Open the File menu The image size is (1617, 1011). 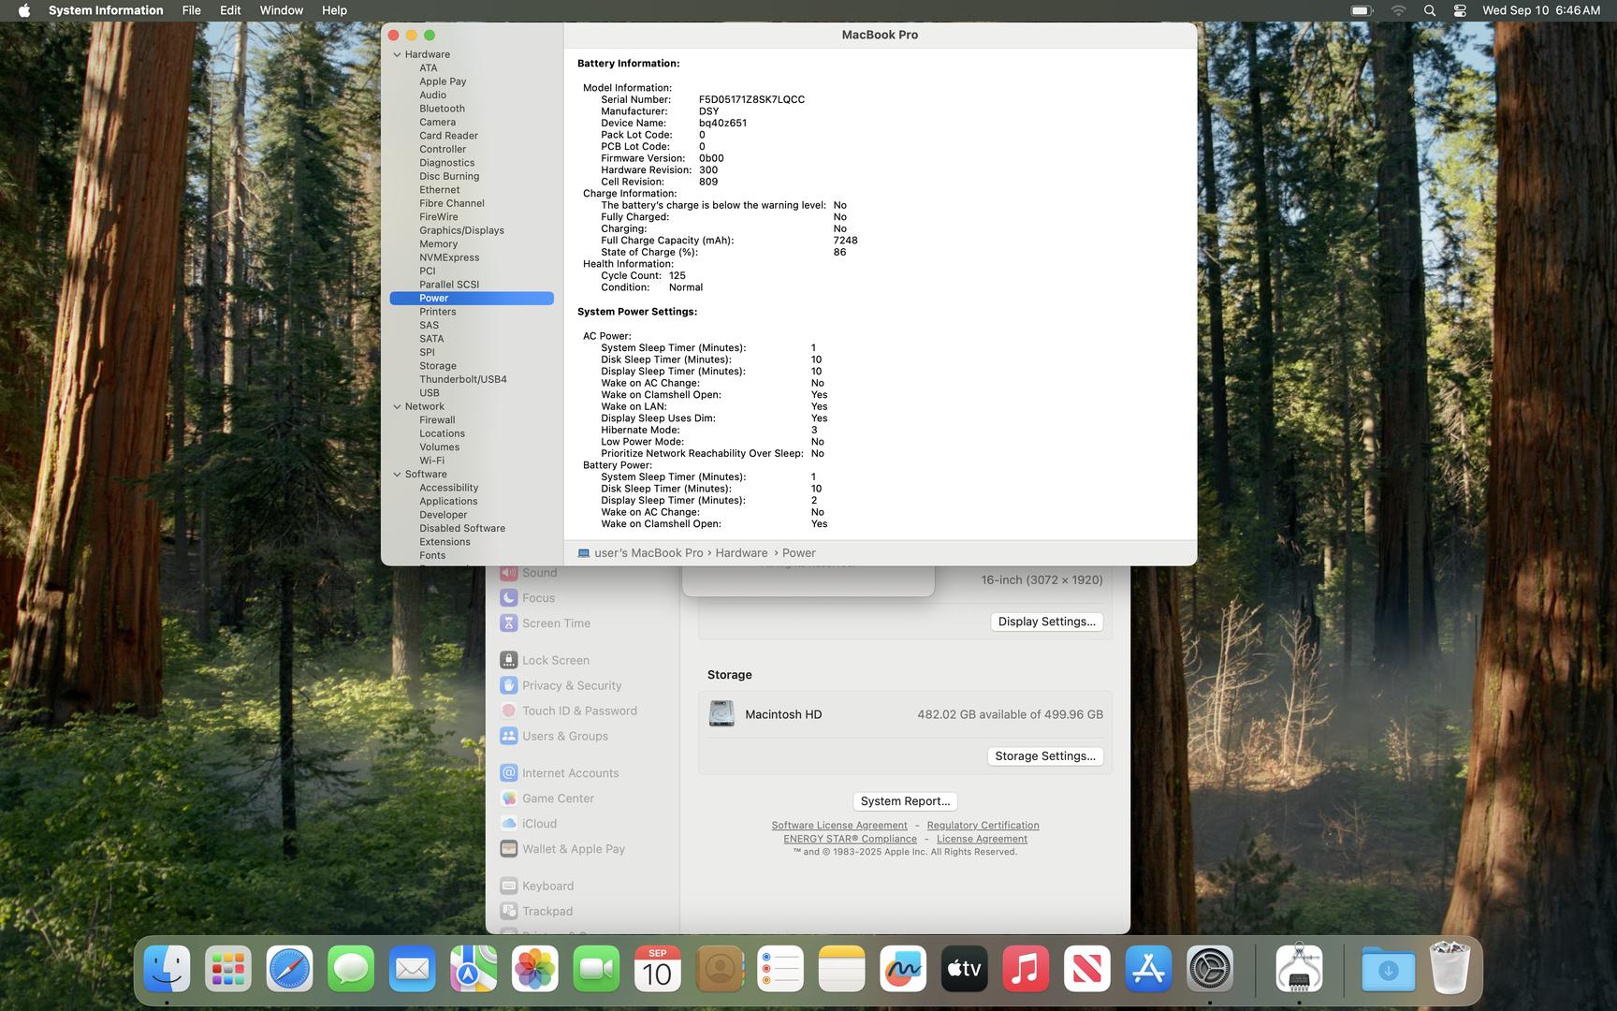191,10
